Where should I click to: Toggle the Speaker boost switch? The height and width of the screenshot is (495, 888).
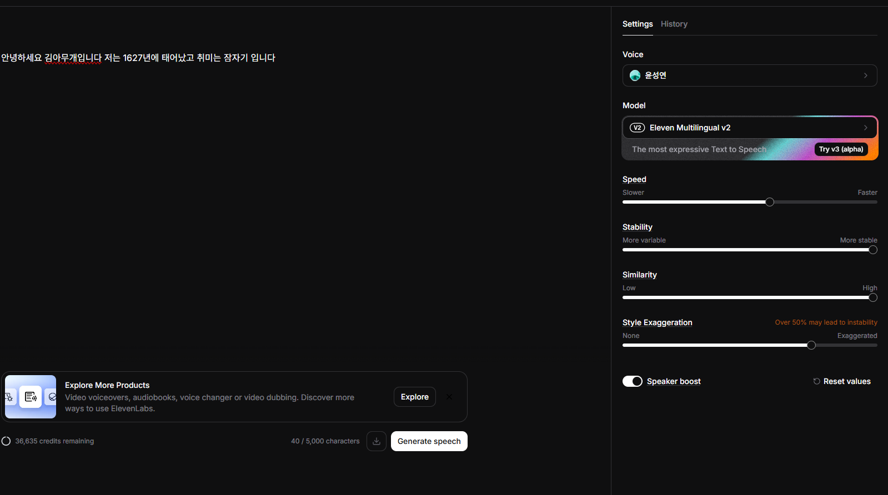[633, 381]
